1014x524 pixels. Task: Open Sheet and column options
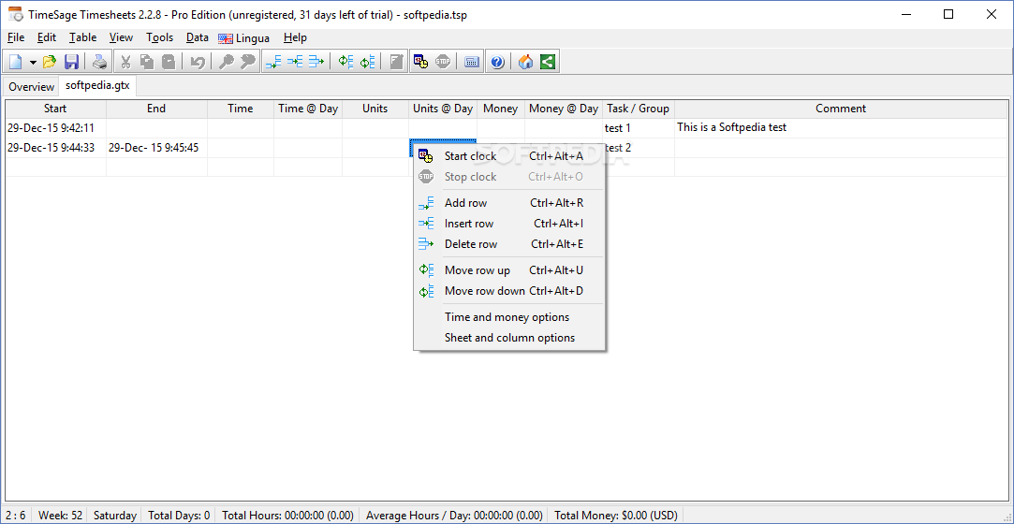click(509, 337)
